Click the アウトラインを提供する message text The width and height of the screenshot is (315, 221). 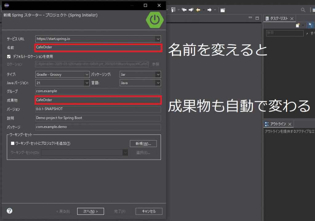(x=290, y=131)
